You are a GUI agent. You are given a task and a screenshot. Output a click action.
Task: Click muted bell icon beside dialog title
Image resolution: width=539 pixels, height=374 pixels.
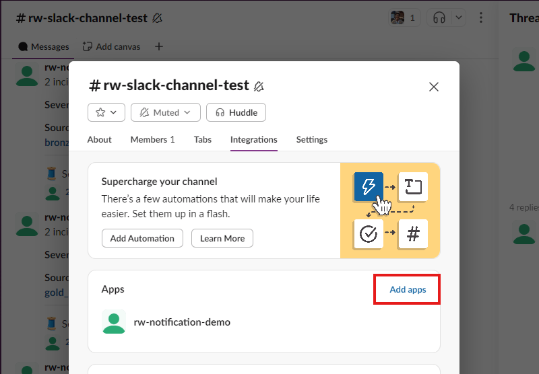click(x=259, y=87)
